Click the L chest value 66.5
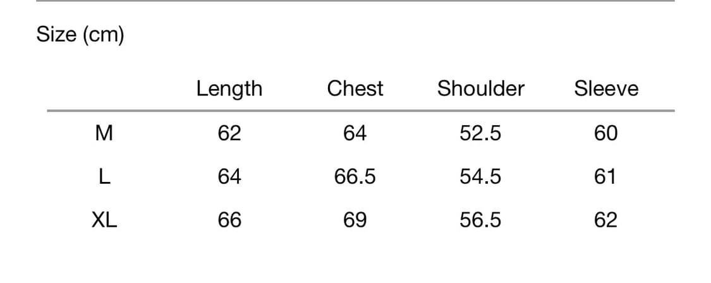711x283 pixels. click(355, 177)
